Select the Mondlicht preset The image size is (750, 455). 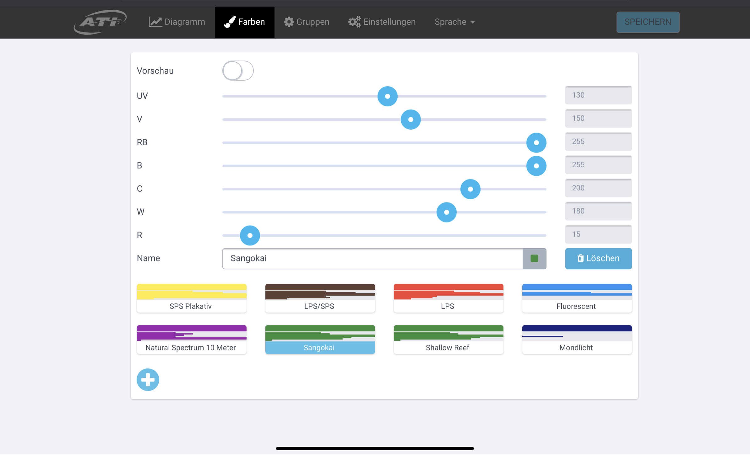click(x=577, y=340)
